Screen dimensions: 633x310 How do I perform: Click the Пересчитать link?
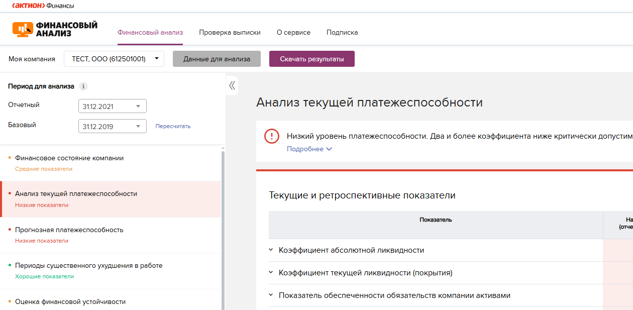pyautogui.click(x=173, y=127)
